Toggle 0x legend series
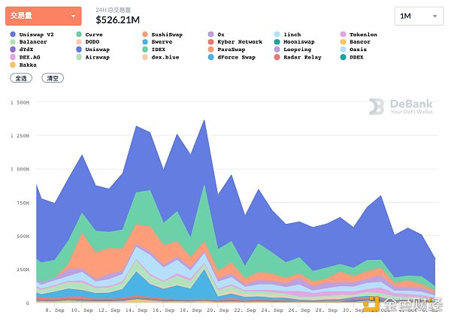 coord(216,35)
